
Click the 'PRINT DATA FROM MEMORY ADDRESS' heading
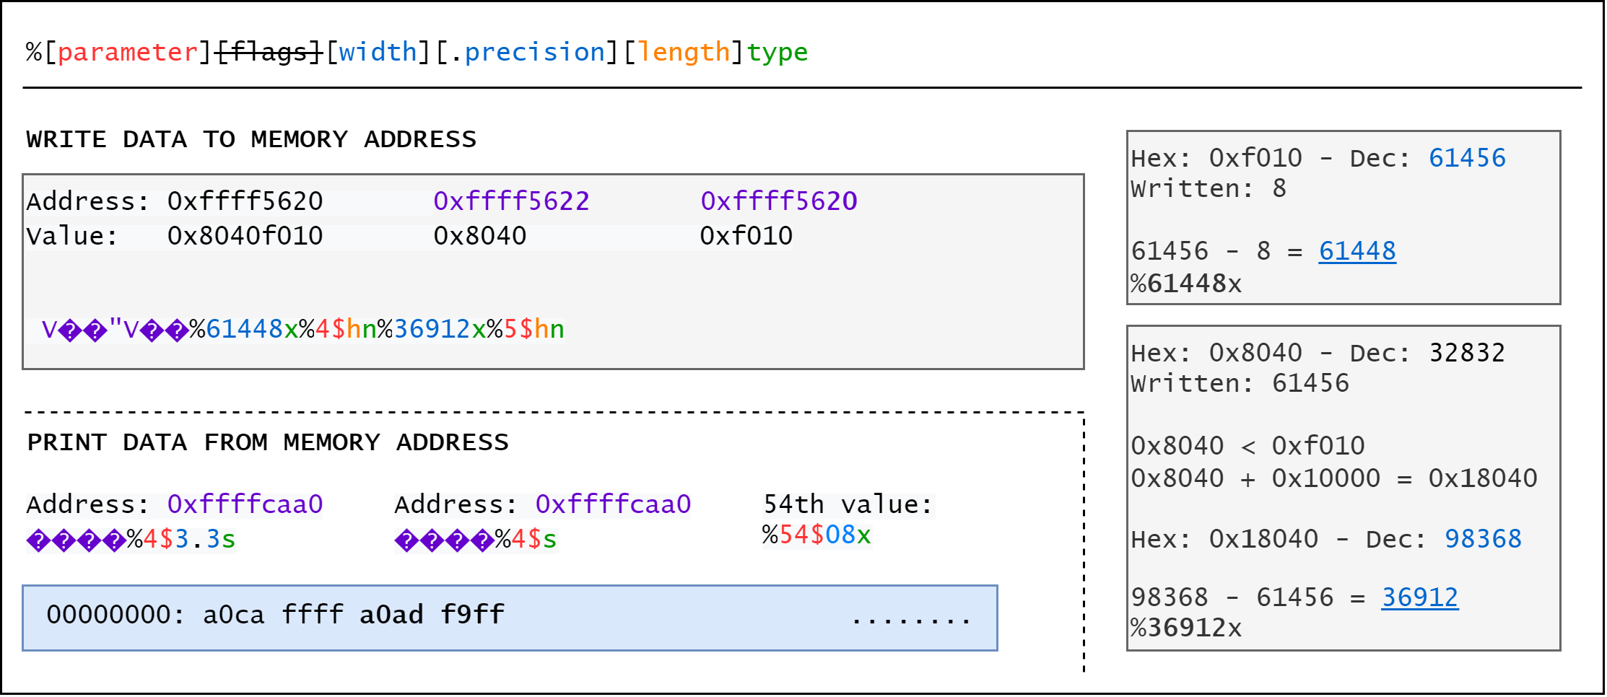point(268,442)
